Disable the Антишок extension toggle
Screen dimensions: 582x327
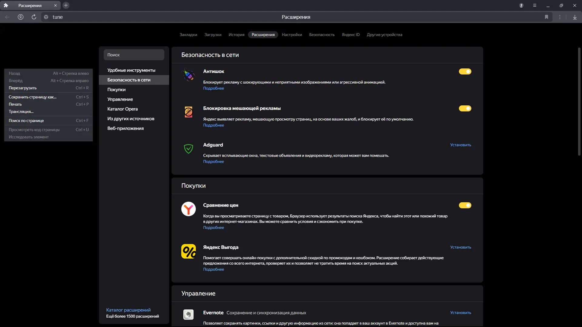click(465, 71)
